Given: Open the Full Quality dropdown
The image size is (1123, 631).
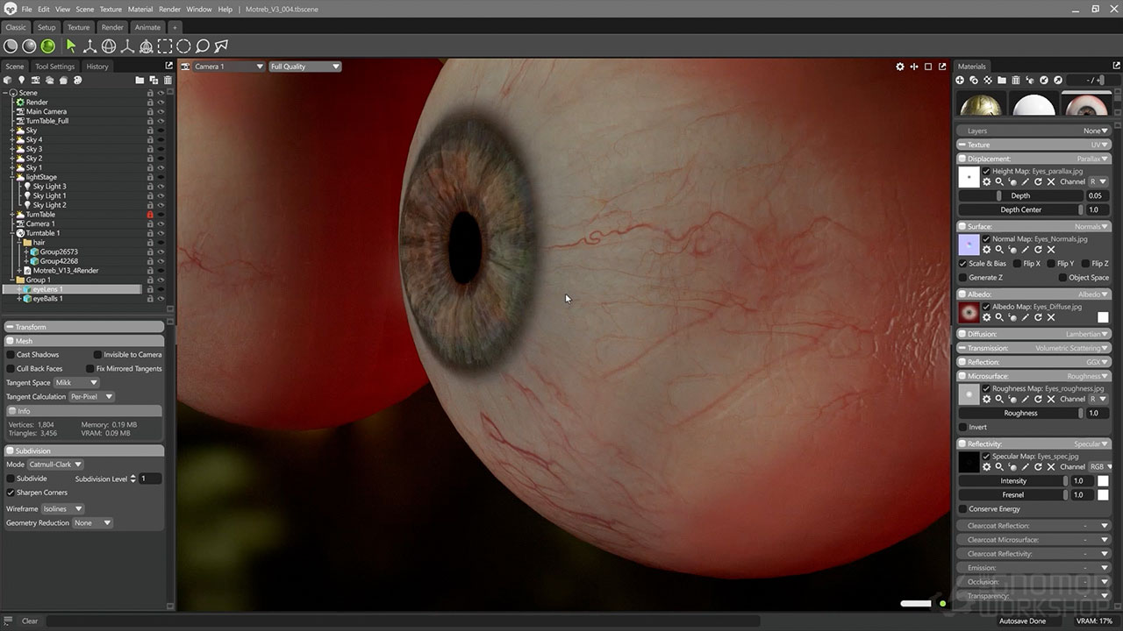Looking at the screenshot, I should point(304,67).
